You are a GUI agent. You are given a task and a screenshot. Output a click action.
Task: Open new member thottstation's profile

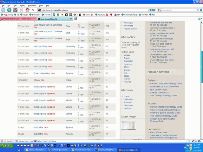(x=128, y=99)
